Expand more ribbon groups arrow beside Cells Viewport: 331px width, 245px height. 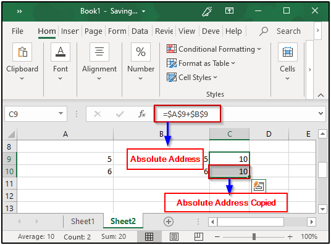pos(309,70)
